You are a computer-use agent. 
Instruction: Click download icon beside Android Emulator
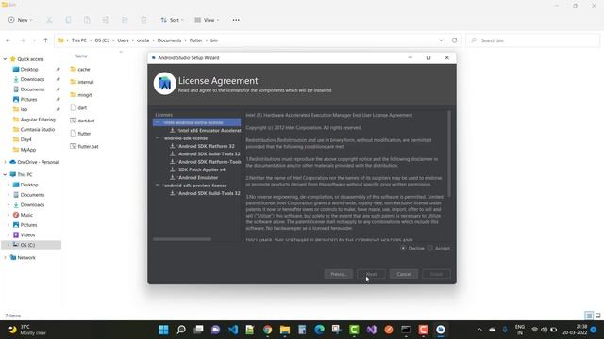pos(172,178)
